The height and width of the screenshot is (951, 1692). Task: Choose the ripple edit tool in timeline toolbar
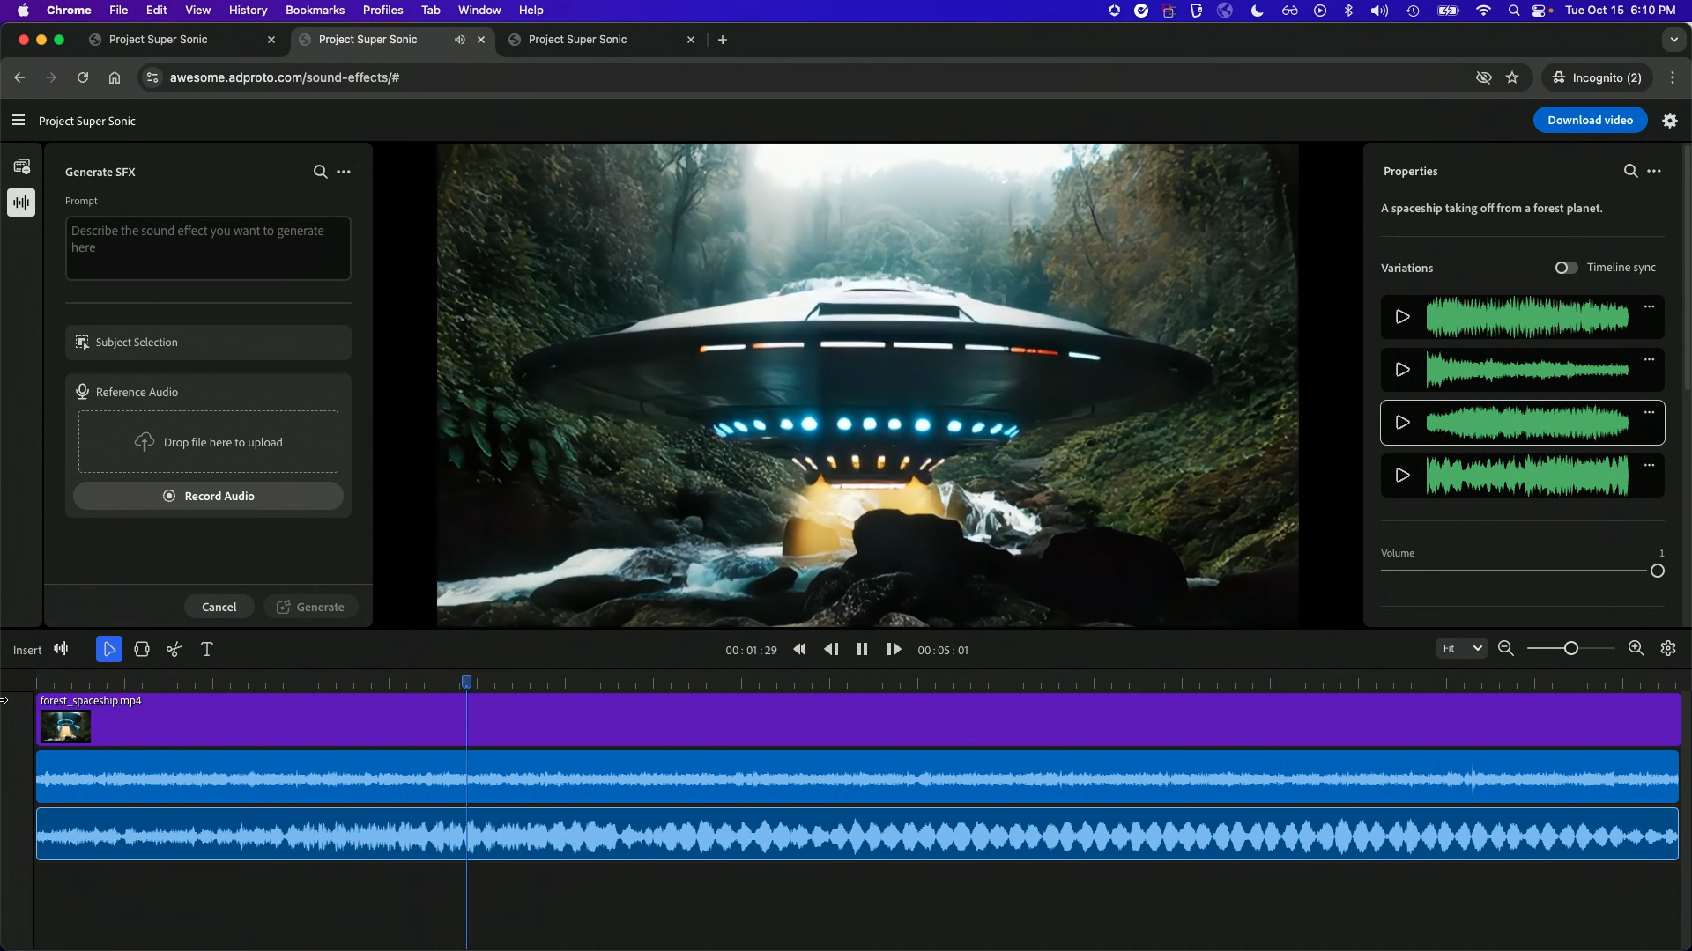click(x=142, y=649)
